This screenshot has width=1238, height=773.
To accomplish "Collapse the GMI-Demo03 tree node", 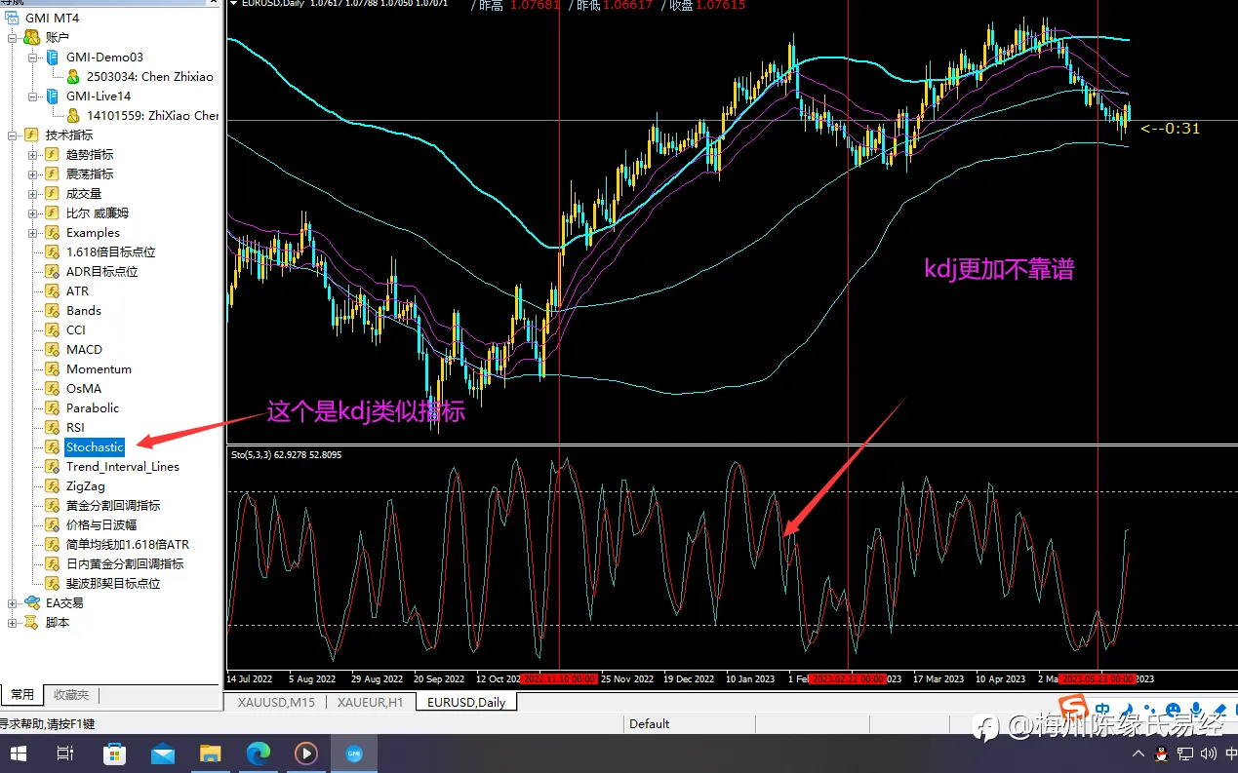I will tap(33, 57).
